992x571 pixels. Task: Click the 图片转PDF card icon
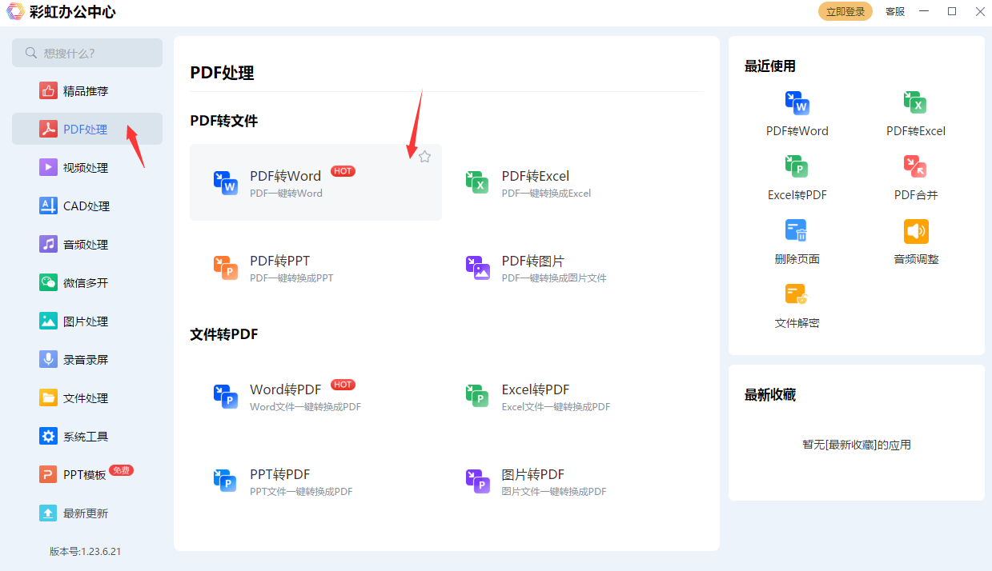coord(477,481)
